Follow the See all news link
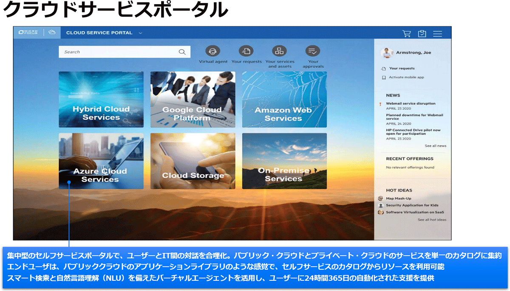Image resolution: width=510 pixels, height=291 pixels. coord(435,146)
